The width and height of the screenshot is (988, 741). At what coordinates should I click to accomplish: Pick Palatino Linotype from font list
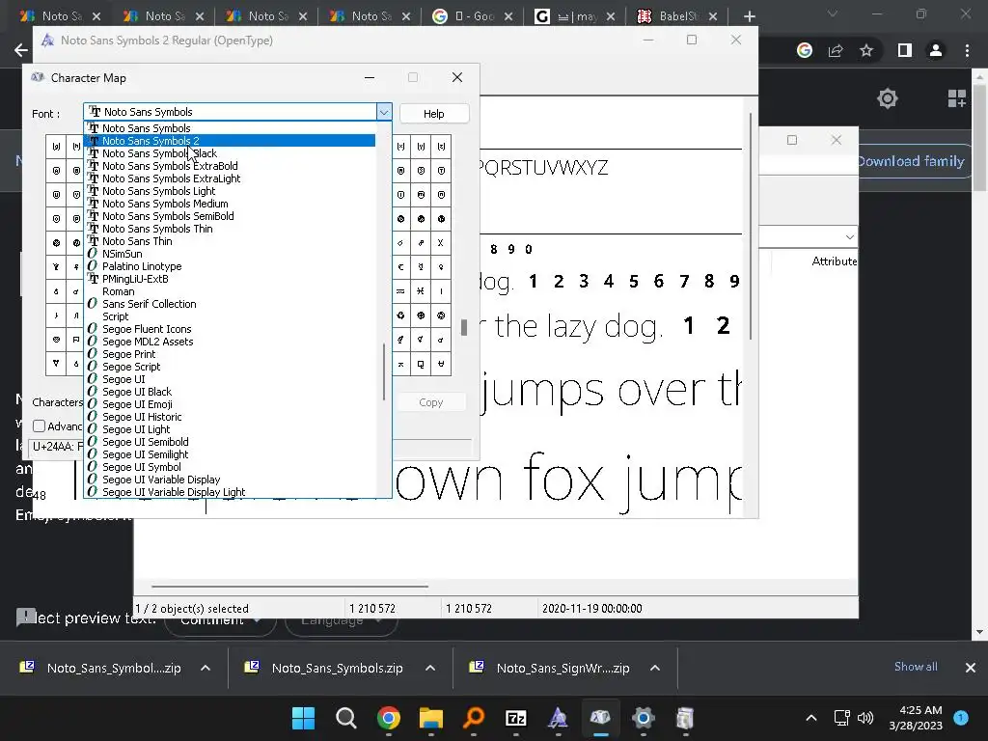tap(230, 266)
